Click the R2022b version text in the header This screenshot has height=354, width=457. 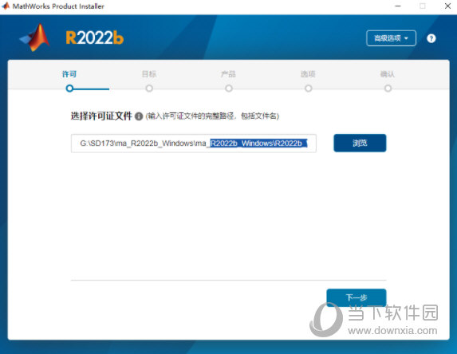95,38
